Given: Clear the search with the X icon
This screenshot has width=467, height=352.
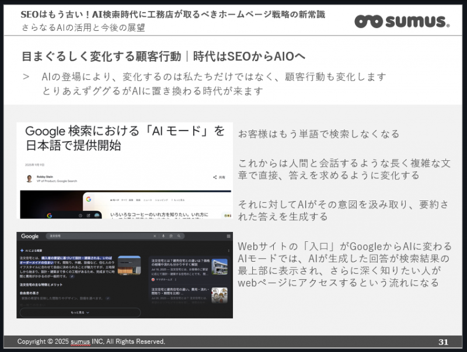Looking at the screenshot, I should (x=155, y=237).
